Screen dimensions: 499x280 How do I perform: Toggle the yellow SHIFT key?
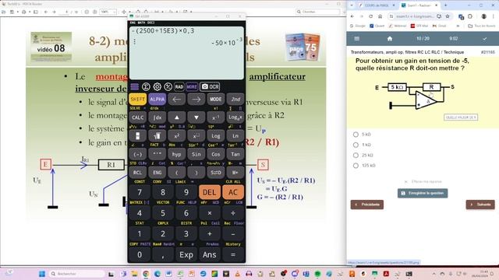[137, 100]
